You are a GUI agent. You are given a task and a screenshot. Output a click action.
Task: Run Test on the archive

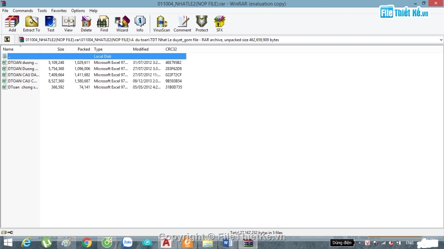(50, 24)
